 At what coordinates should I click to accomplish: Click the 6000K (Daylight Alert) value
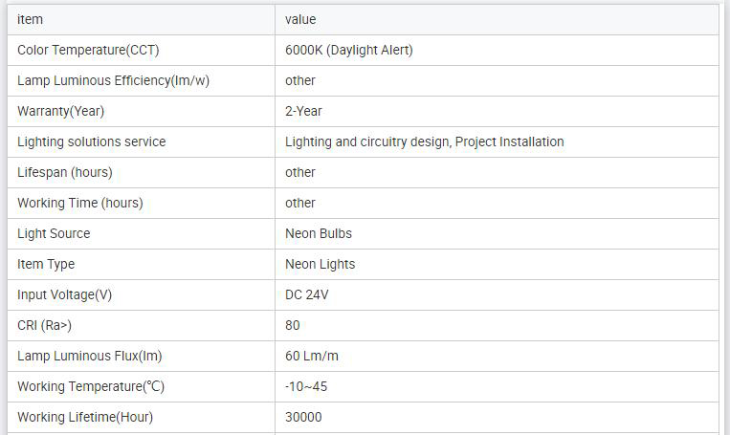coord(349,50)
